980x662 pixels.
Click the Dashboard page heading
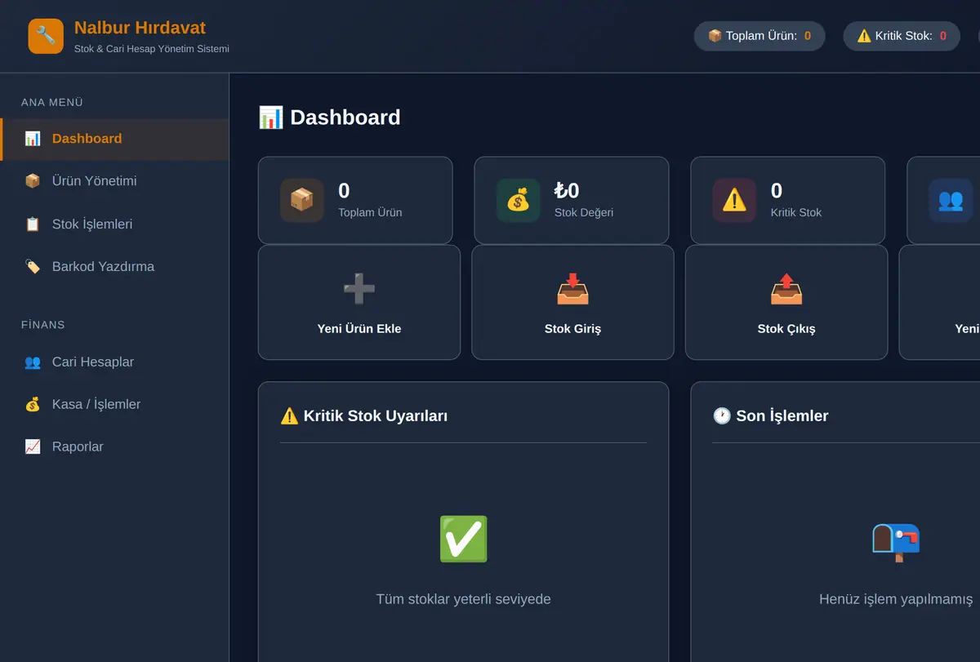click(329, 118)
